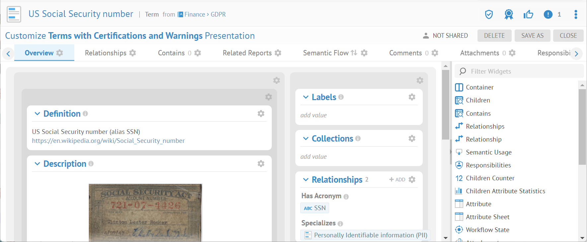Viewport: 587px width, 242px height.
Task: Open inner left container settings gear
Action: click(269, 97)
